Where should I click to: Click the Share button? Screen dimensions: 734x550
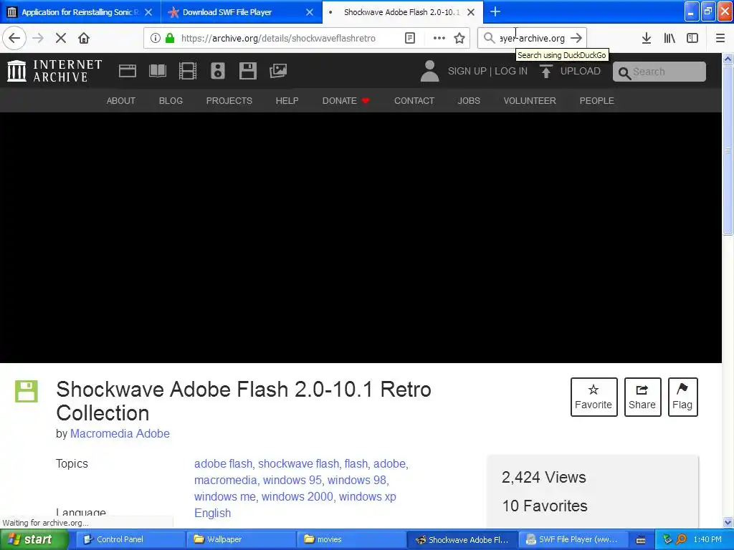click(x=642, y=397)
